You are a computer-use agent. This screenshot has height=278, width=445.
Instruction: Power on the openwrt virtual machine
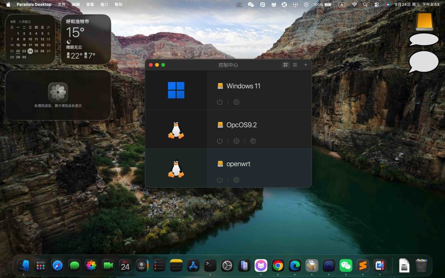tap(219, 180)
